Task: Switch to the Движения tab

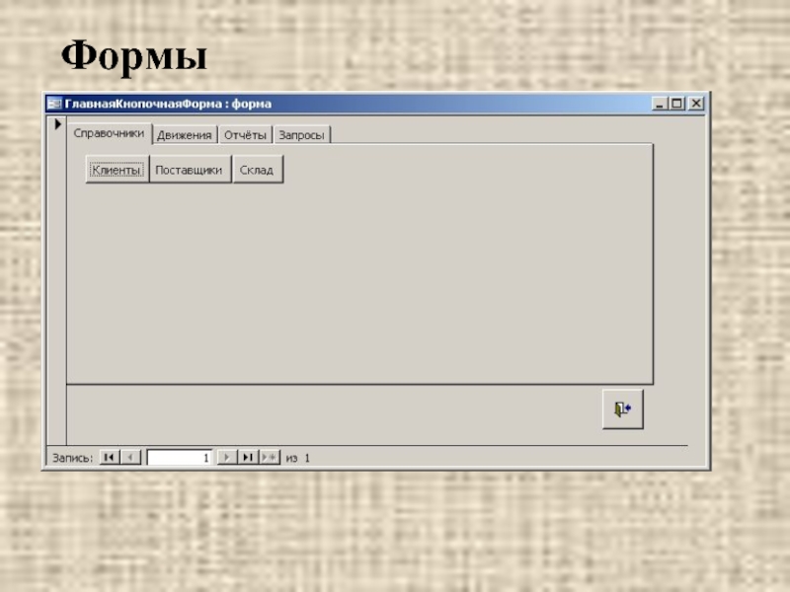Action: 185,135
